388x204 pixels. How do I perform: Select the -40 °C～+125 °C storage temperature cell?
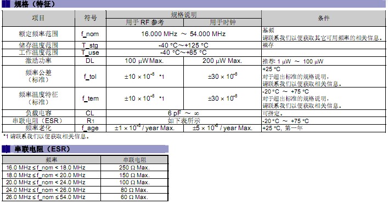point(183,45)
